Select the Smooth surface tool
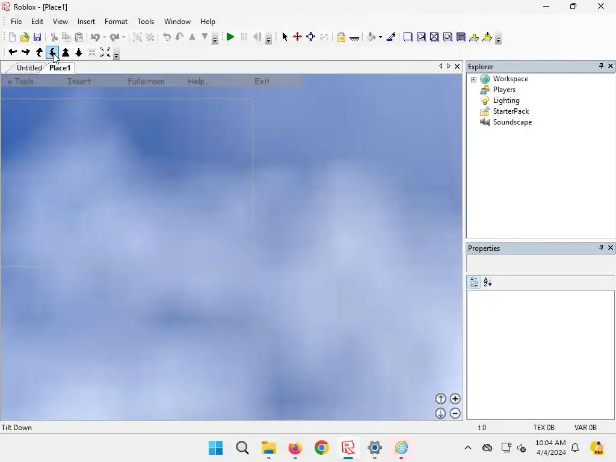This screenshot has width=616, height=462. [408, 37]
